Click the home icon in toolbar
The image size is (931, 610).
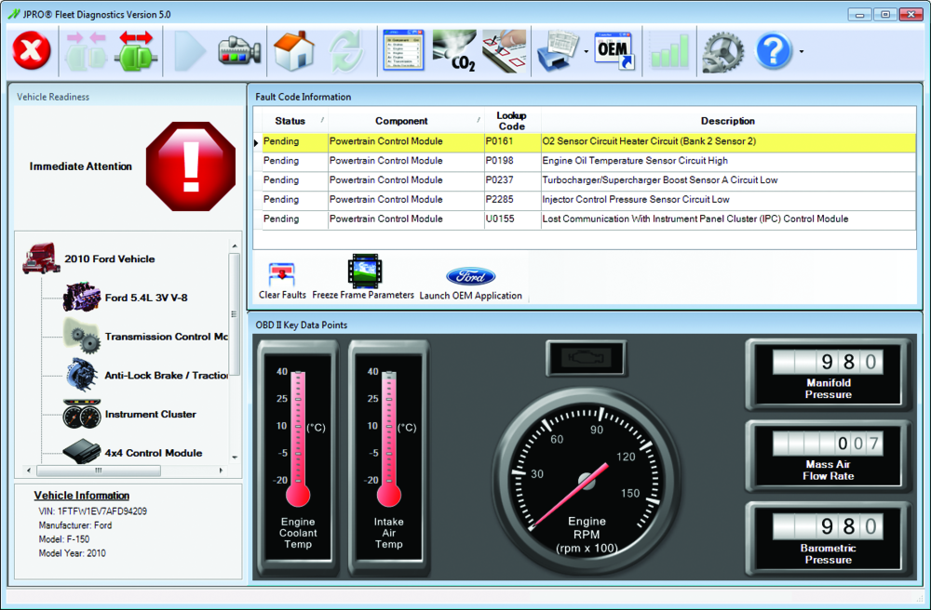(292, 50)
